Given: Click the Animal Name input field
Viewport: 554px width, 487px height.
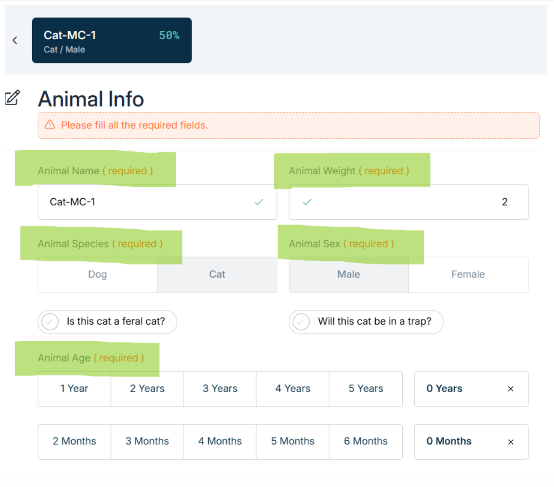Looking at the screenshot, I should click(x=134, y=202).
